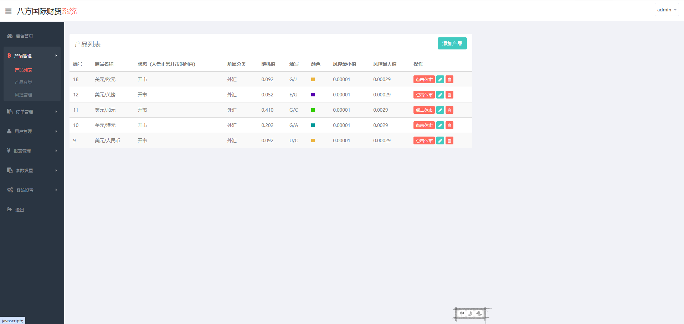Click the purple color swatch for 美元/英镑
This screenshot has width=684, height=324.
313,95
